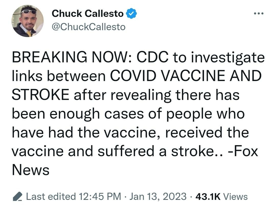Click the "COVID VACCINE AND" text
Screen dimensions: 276x207
coord(185,77)
